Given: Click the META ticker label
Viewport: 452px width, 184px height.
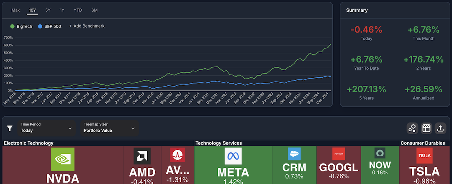Looking at the screenshot, I should point(233,172).
